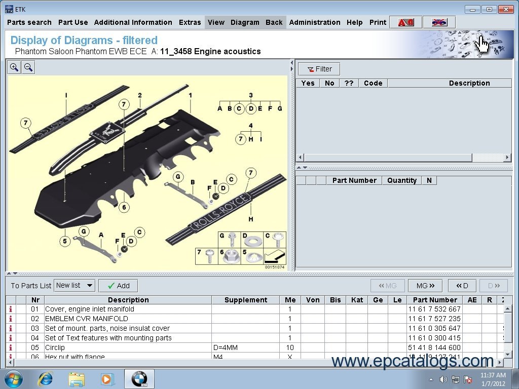The width and height of the screenshot is (519, 389).
Task: Open the Administration menu
Action: click(315, 22)
